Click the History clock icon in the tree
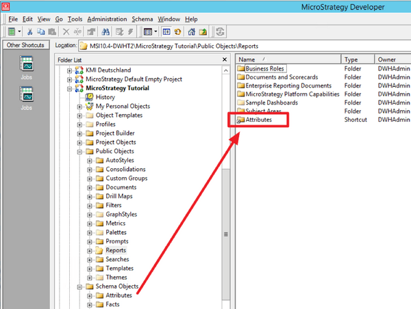This screenshot has width=411, height=309. pyautogui.click(x=89, y=97)
